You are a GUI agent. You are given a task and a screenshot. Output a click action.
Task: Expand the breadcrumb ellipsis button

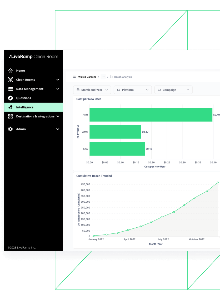103,77
